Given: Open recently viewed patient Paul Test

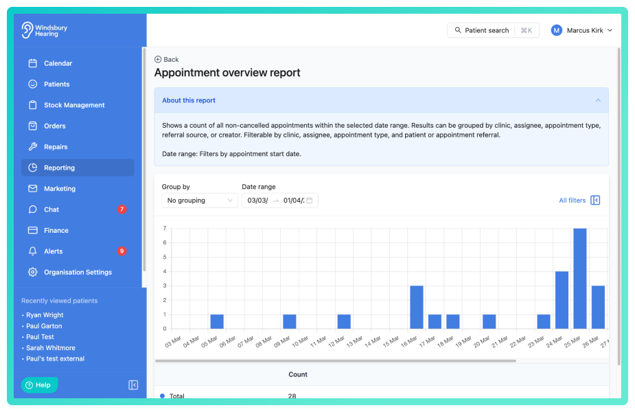Looking at the screenshot, I should pyautogui.click(x=40, y=336).
